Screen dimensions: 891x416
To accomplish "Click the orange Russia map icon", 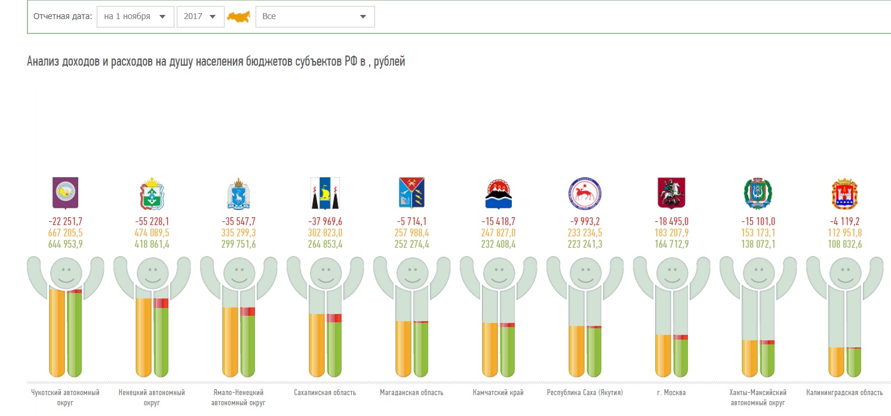I will (x=238, y=17).
